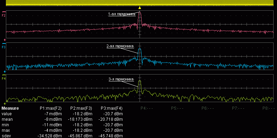Click the yellow waveform overview strip

click(x=138, y=3)
